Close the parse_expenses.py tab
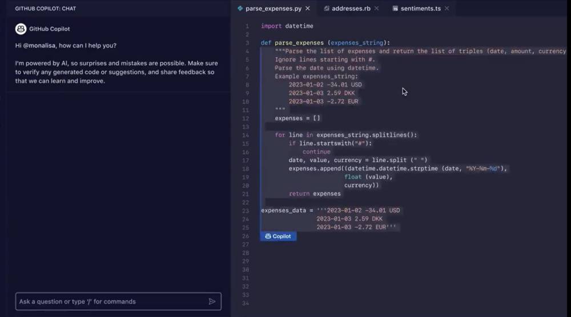The width and height of the screenshot is (571, 317). 308,9
